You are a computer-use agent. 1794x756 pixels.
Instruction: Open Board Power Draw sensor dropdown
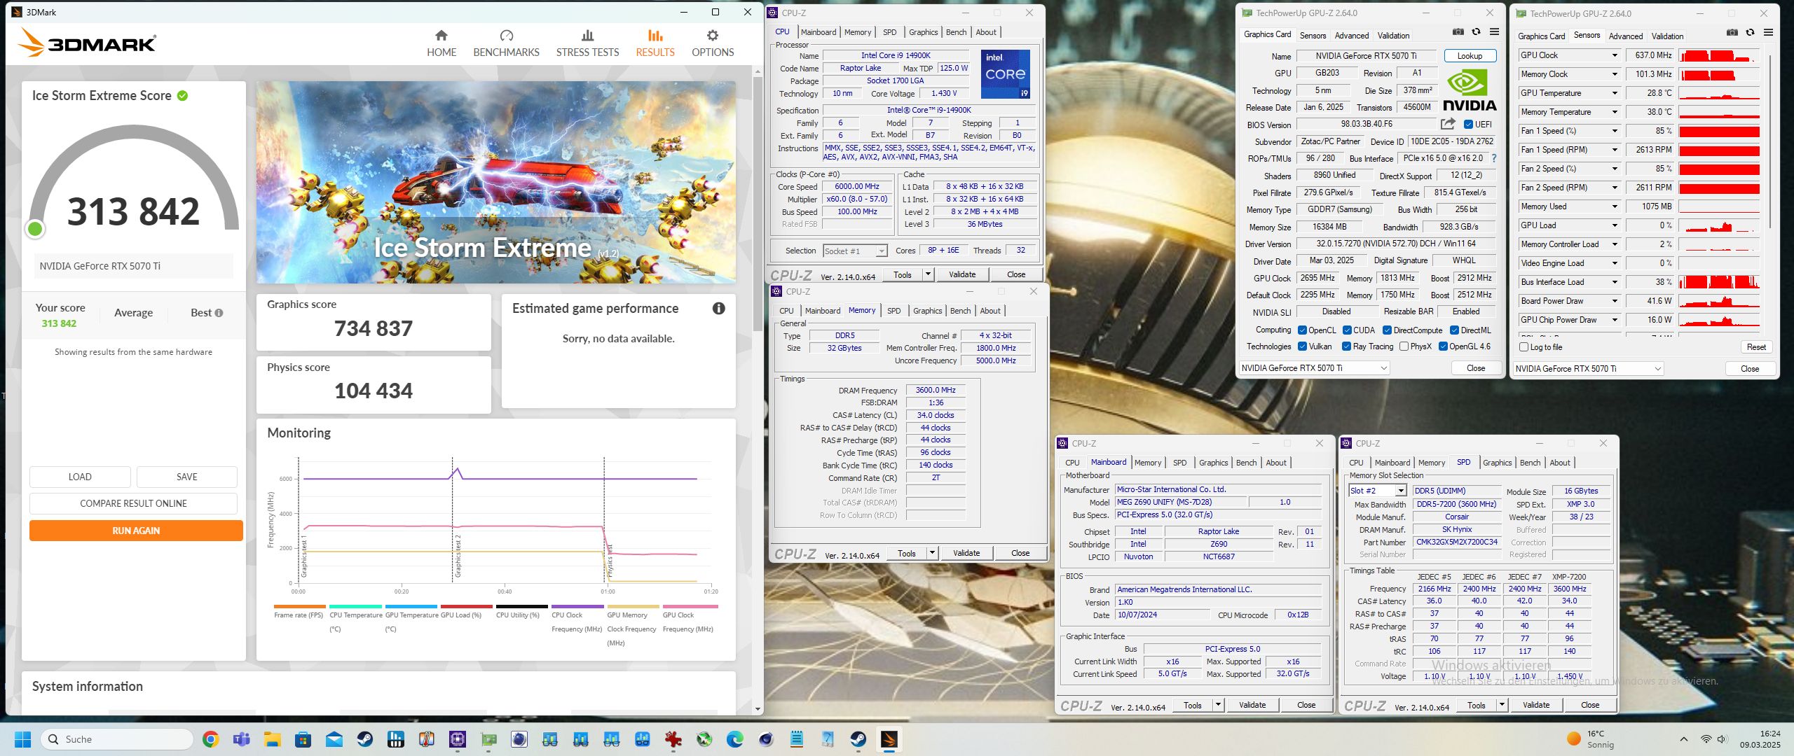click(1615, 301)
